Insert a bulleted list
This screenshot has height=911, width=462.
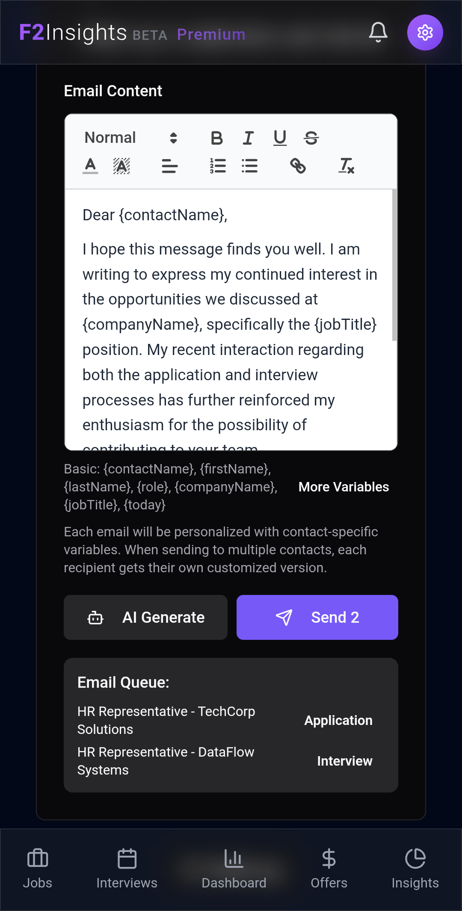(x=249, y=166)
